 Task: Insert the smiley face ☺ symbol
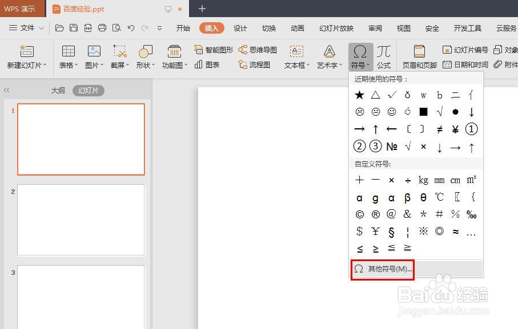391,112
